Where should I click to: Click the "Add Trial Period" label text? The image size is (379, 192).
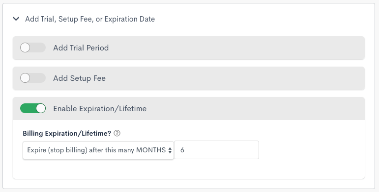(81, 48)
